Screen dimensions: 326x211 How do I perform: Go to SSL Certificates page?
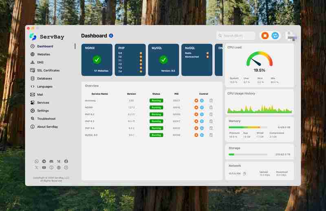pos(48,70)
